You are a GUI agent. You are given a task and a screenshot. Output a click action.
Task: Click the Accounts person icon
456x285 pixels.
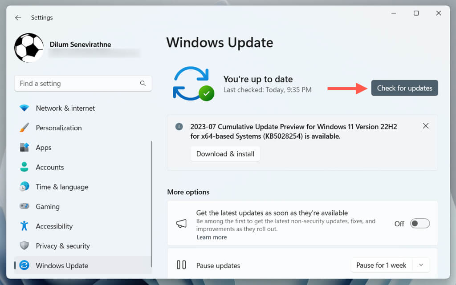24,167
